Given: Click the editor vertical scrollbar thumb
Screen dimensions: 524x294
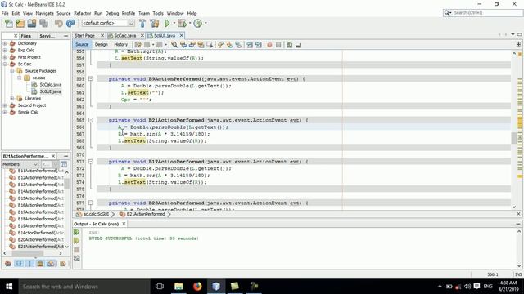Looking at the screenshot, I should coord(514,138).
